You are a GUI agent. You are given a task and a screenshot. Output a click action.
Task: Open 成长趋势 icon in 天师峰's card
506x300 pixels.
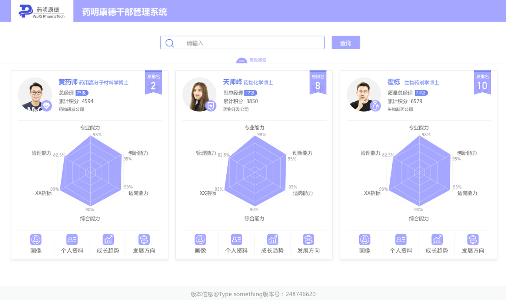coord(272,239)
